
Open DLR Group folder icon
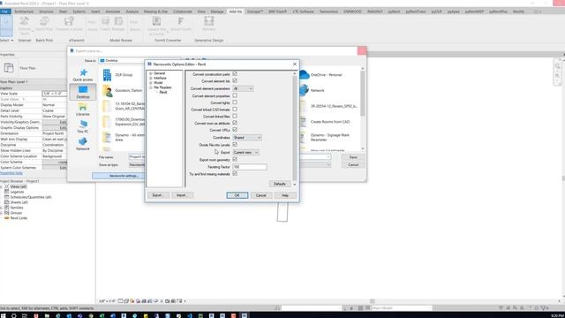[107, 75]
